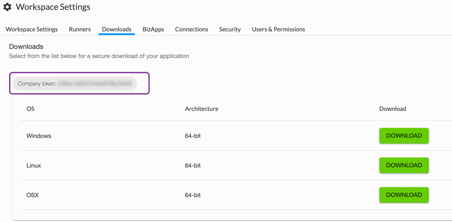Download the Windows 64-bit installer
Screen dimensions: 452x223
click(x=404, y=136)
